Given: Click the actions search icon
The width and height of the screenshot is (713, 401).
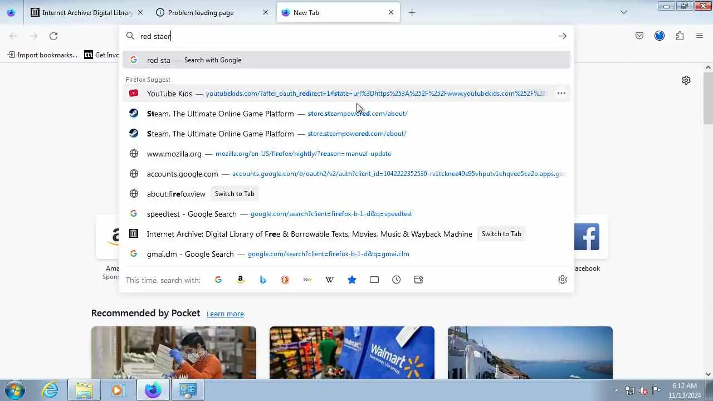Looking at the screenshot, I should (419, 280).
